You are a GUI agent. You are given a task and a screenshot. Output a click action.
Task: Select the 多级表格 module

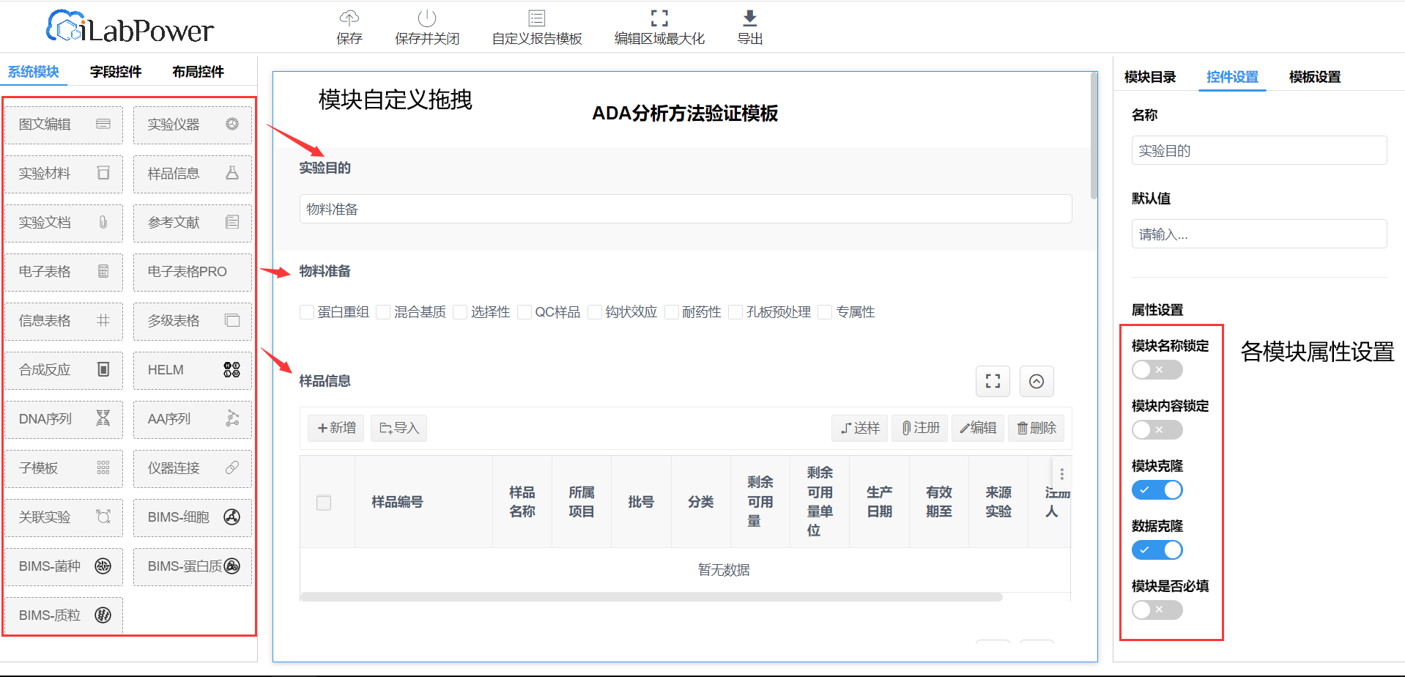[193, 321]
